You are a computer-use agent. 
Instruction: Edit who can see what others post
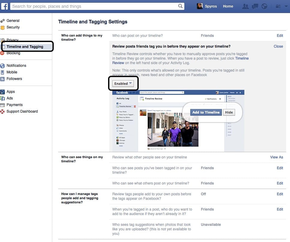280,183
